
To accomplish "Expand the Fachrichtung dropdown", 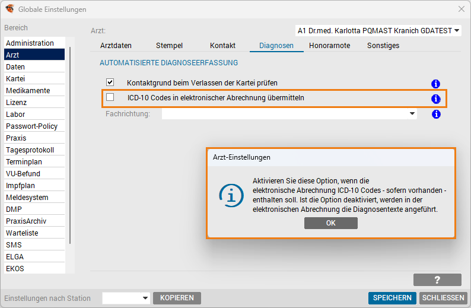I will 412,113.
